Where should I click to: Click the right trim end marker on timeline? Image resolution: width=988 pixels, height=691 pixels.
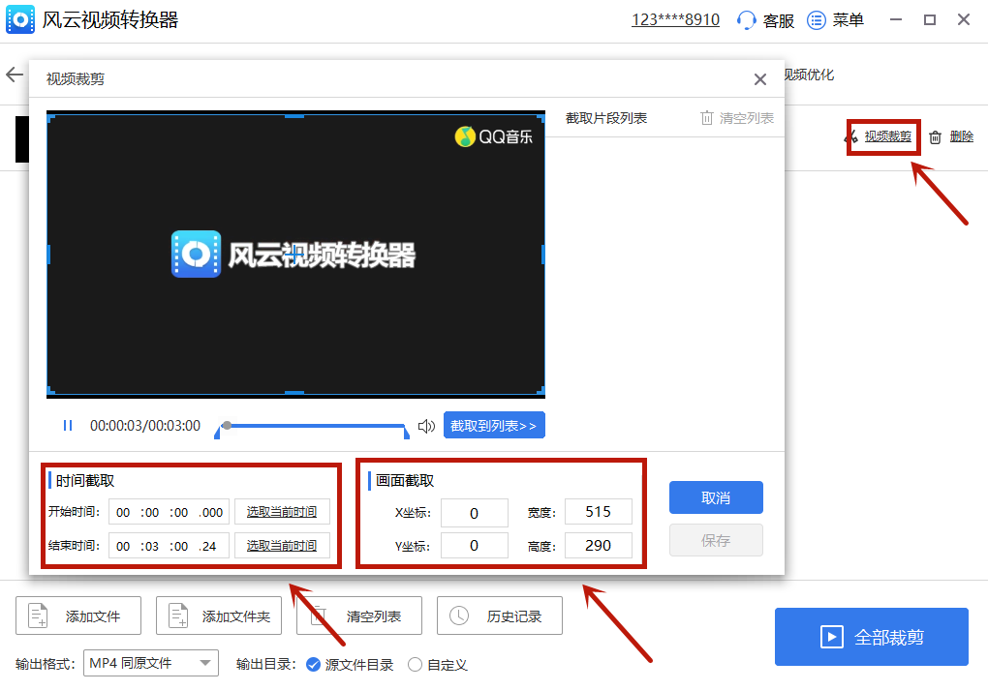coord(407,433)
